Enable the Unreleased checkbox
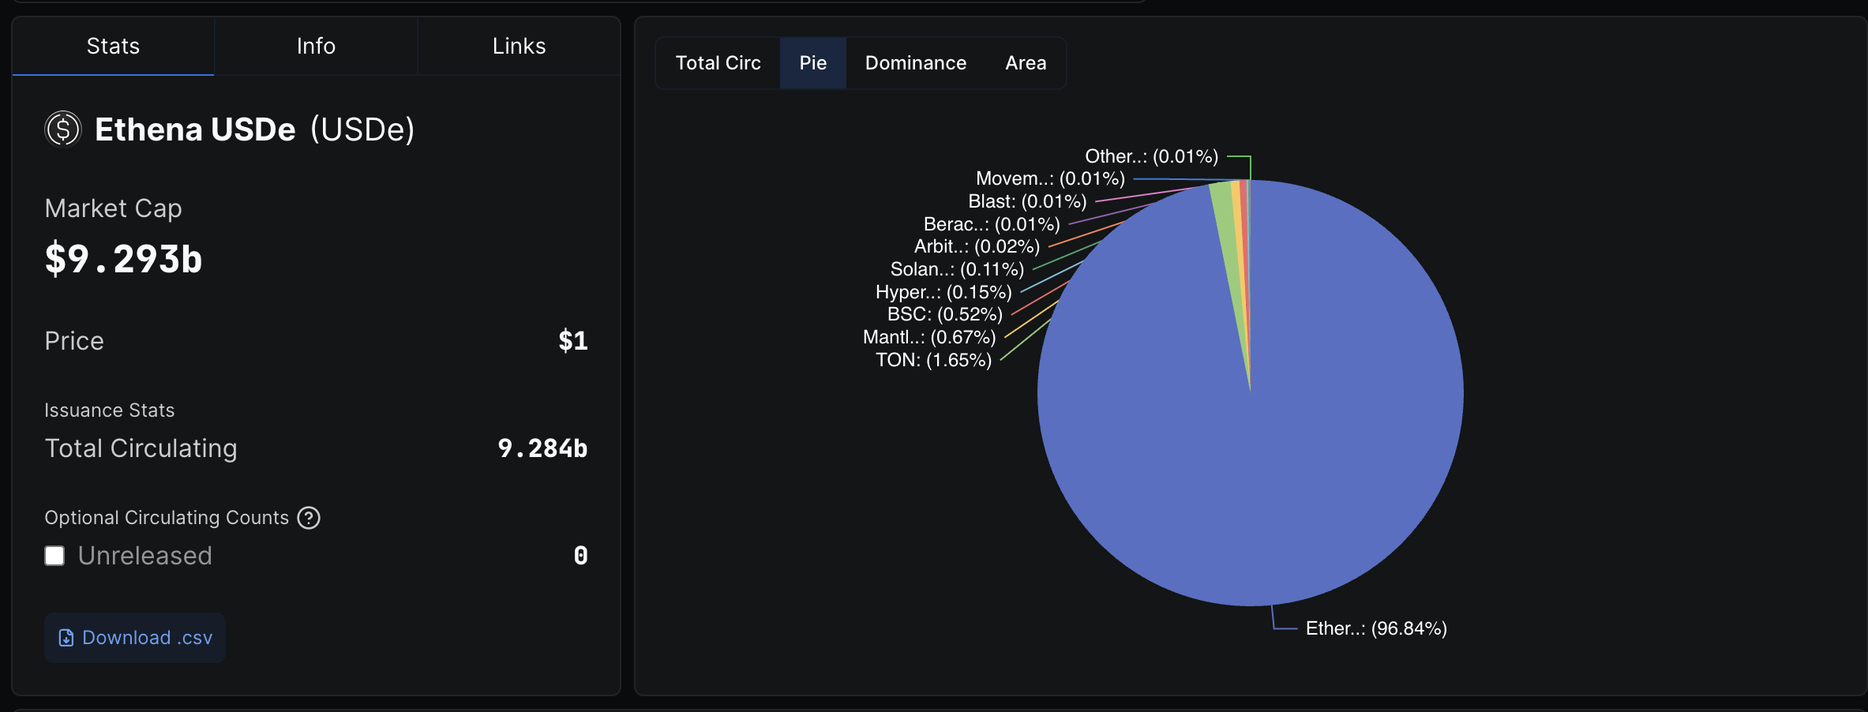Screen dimensions: 1868x712 pyautogui.click(x=54, y=556)
